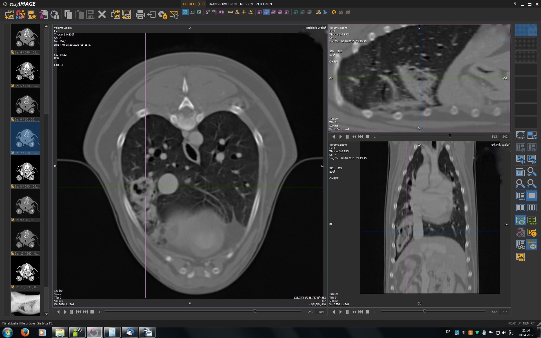Click the save floppy disk icon

tap(90, 14)
